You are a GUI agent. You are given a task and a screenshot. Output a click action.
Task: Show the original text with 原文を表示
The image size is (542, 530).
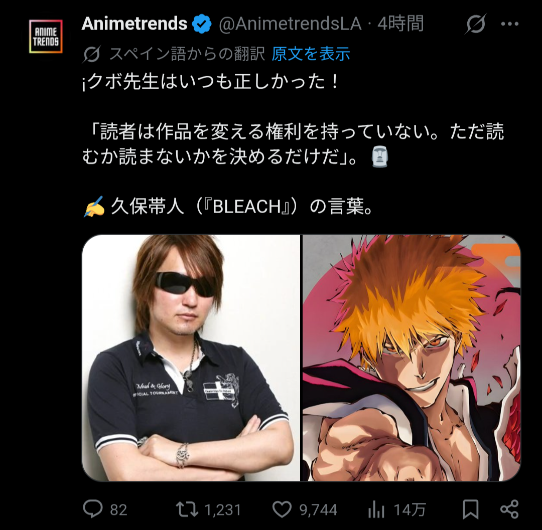pyautogui.click(x=311, y=54)
